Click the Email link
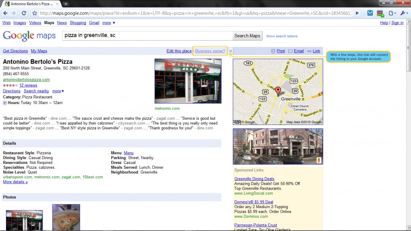 point(299,51)
